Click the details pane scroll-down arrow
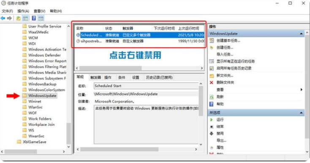 point(201,144)
